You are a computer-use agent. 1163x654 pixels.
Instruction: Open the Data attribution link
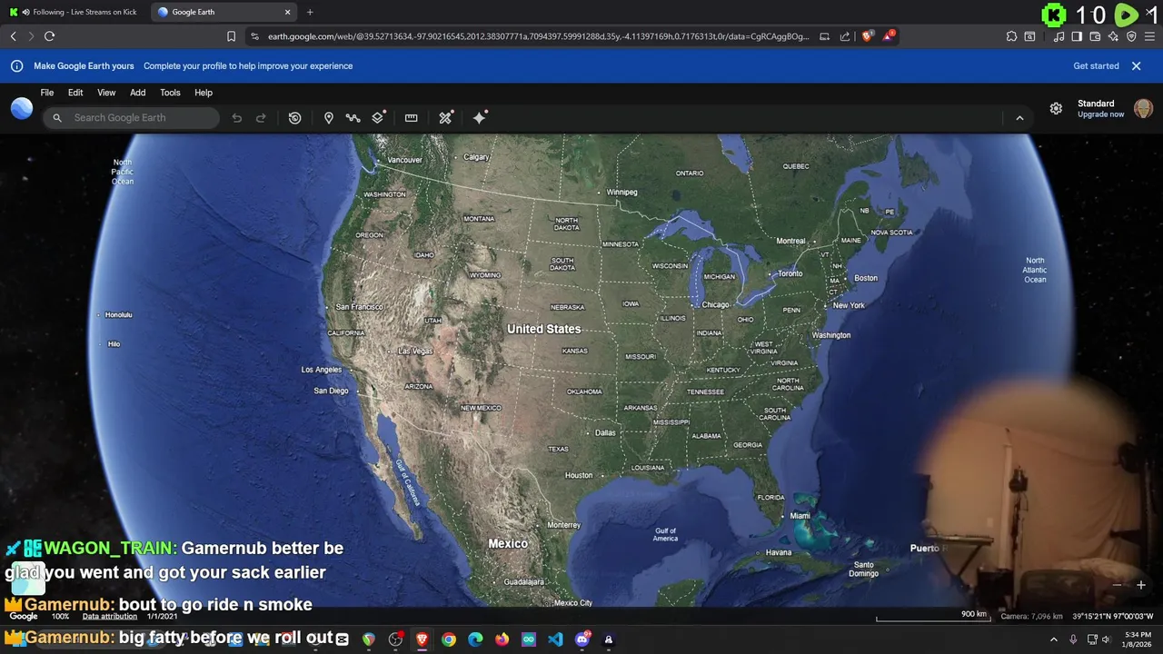coord(110,616)
